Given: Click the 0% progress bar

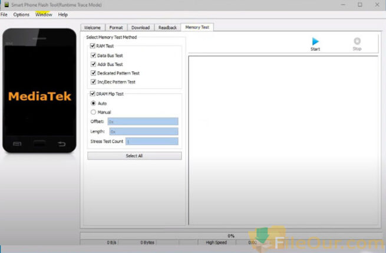Looking at the screenshot, I should [x=231, y=236].
